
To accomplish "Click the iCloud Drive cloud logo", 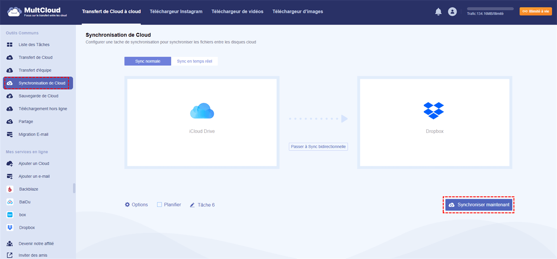I will tap(202, 111).
